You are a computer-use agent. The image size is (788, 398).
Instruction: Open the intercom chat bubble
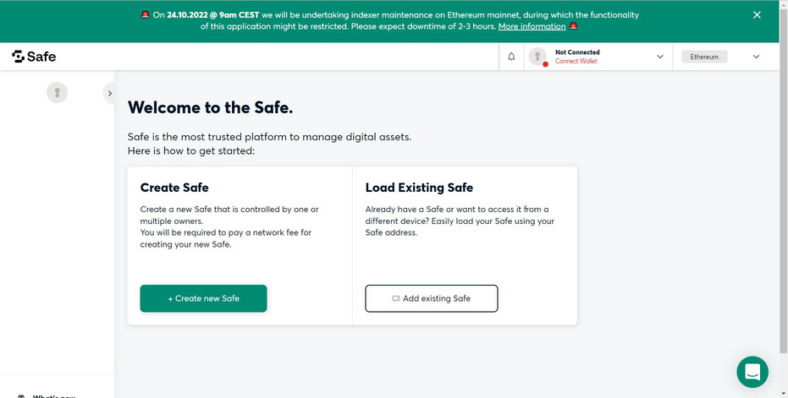click(x=752, y=372)
